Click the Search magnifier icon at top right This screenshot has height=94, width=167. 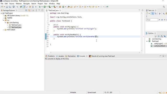[164, 7]
